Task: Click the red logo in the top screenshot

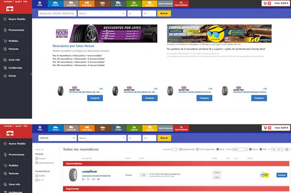Action: [x=10, y=9]
